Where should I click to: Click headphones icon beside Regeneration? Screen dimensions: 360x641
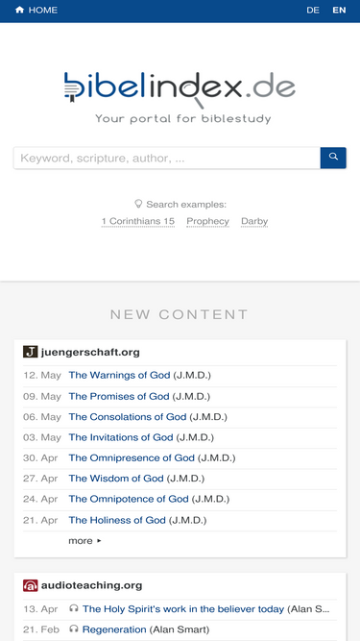pos(74,629)
